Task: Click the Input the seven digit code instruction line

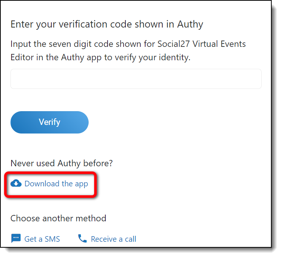Action: click(x=128, y=44)
